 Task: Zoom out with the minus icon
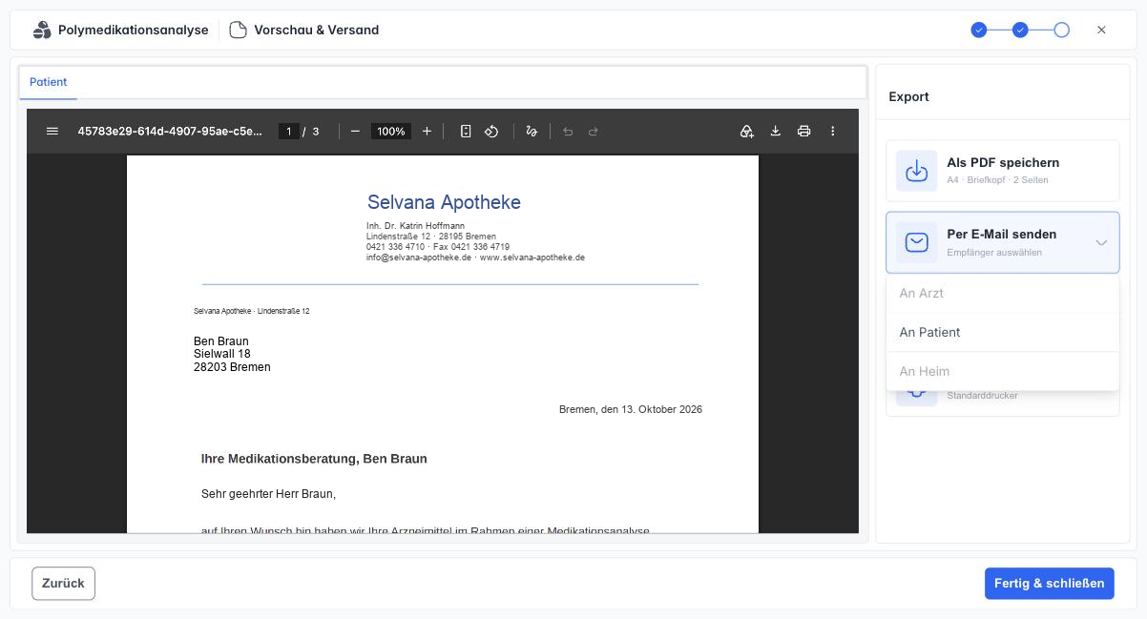355,132
